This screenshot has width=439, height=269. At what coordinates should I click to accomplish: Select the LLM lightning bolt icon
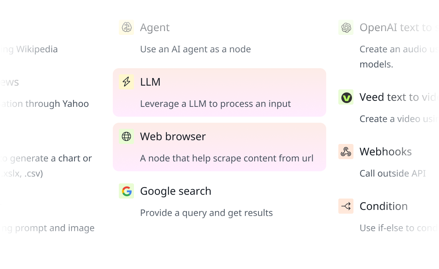coord(126,82)
